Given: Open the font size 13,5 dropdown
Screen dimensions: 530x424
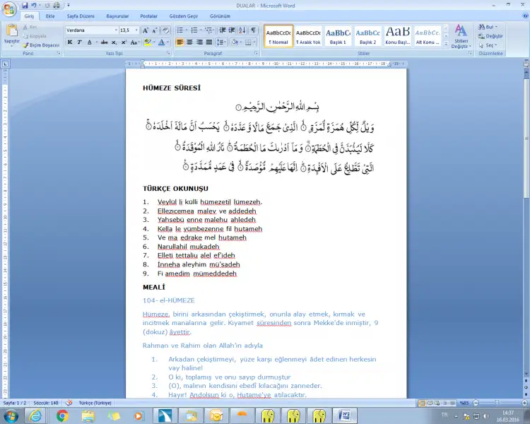Looking at the screenshot, I should [136, 30].
